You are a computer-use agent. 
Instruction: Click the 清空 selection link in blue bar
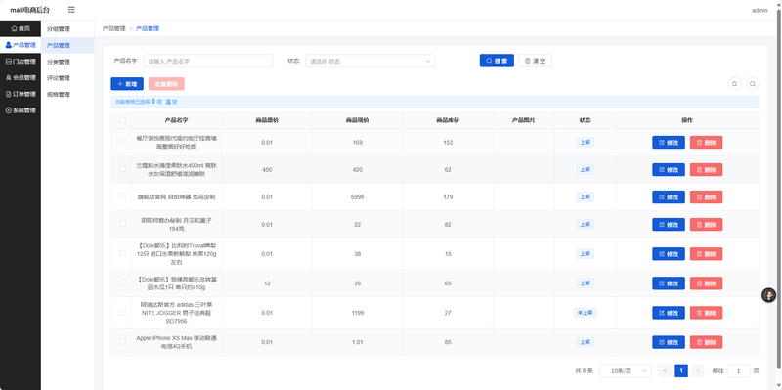tap(172, 102)
